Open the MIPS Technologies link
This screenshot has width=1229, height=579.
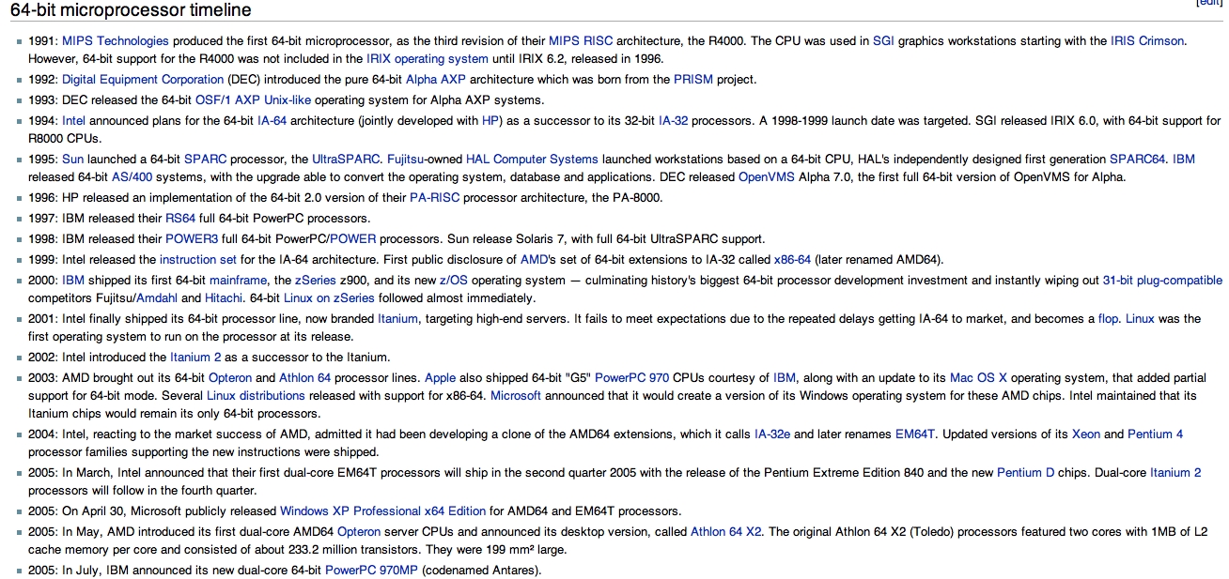click(116, 41)
